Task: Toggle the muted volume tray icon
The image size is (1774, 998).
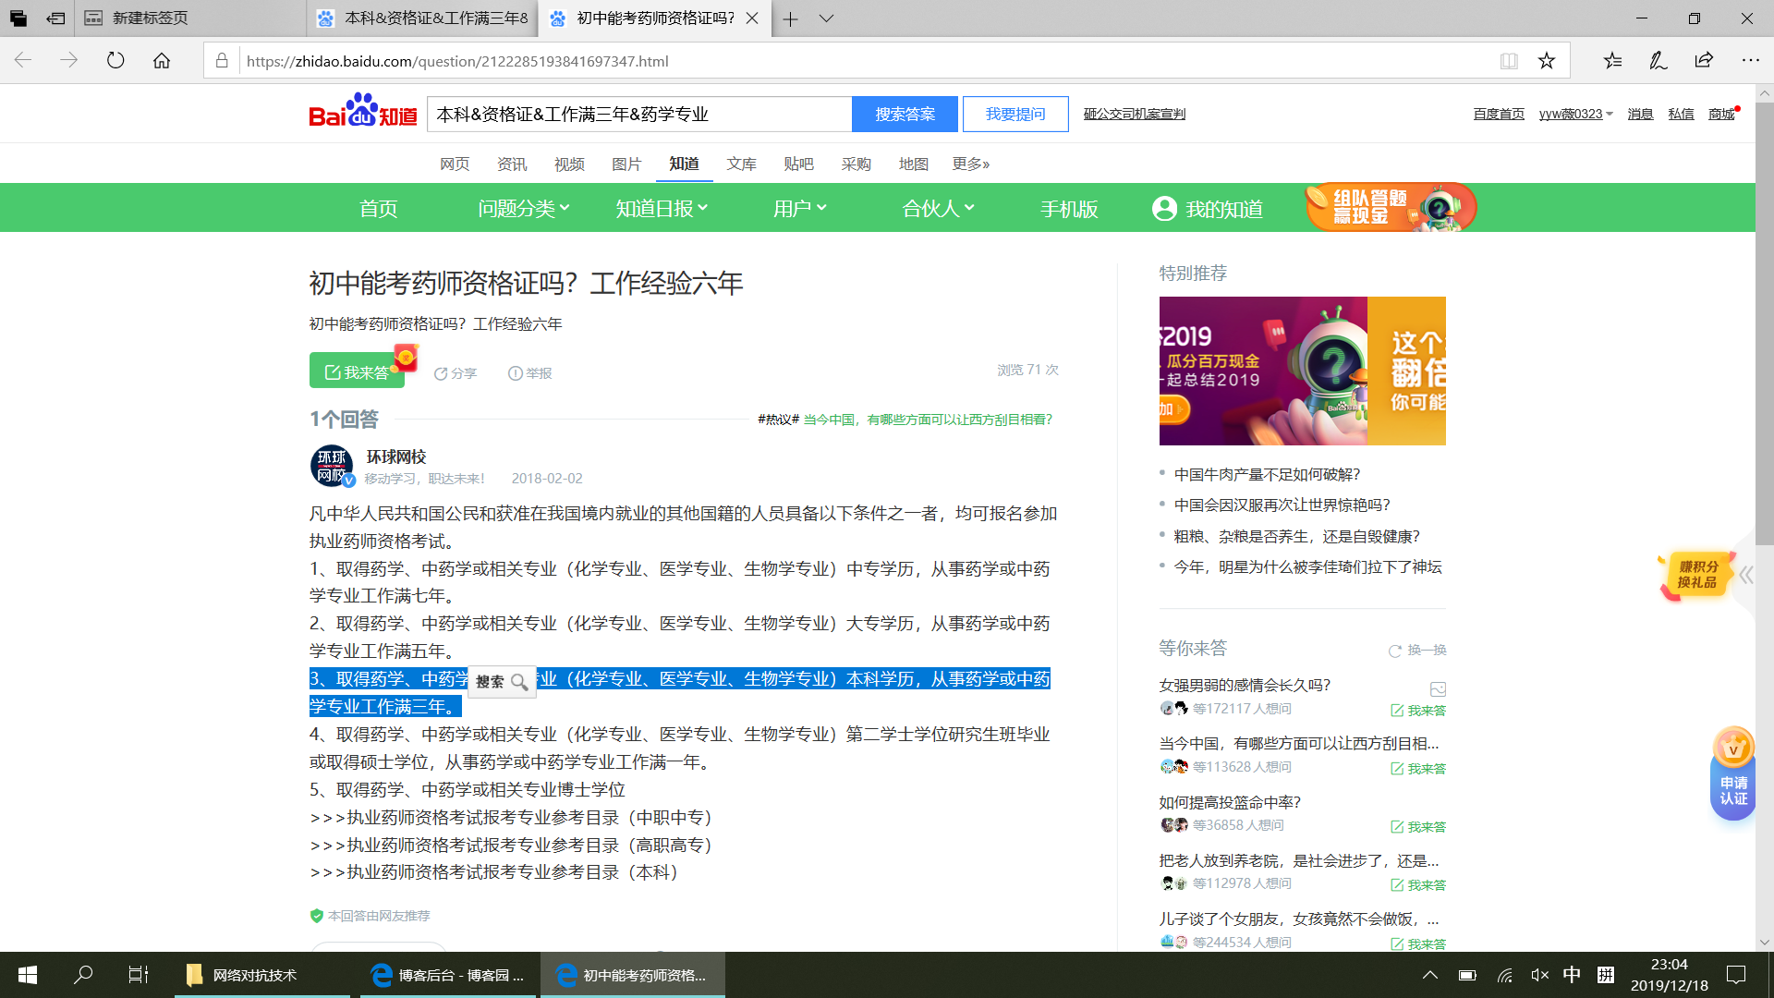Action: [1539, 975]
